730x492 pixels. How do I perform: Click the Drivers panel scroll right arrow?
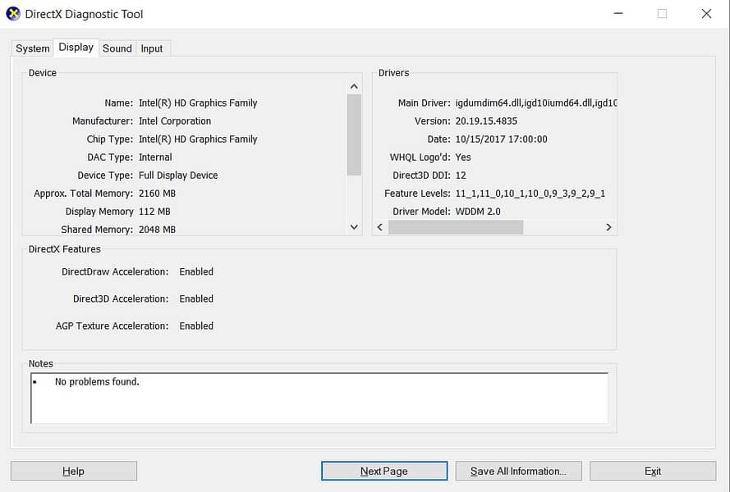coord(608,227)
